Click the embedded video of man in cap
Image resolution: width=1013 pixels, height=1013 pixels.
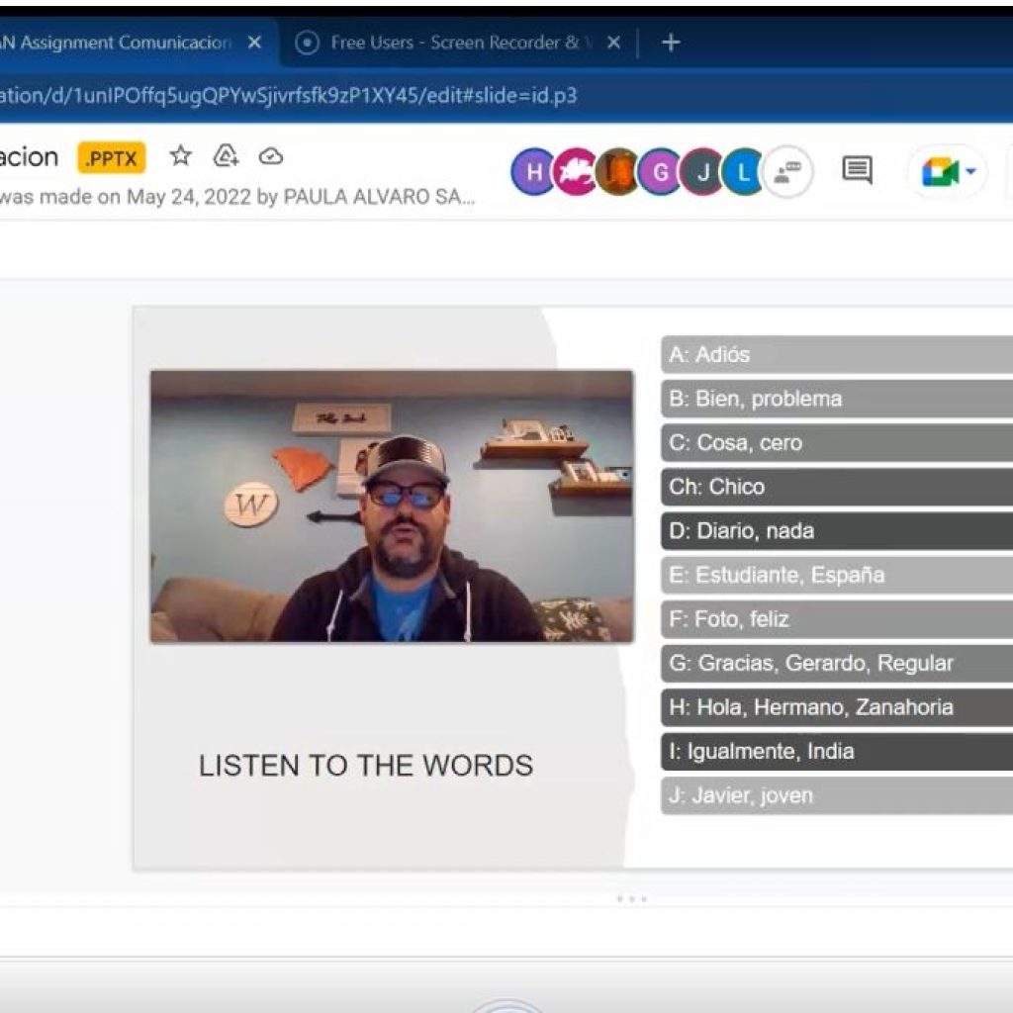pyautogui.click(x=392, y=506)
